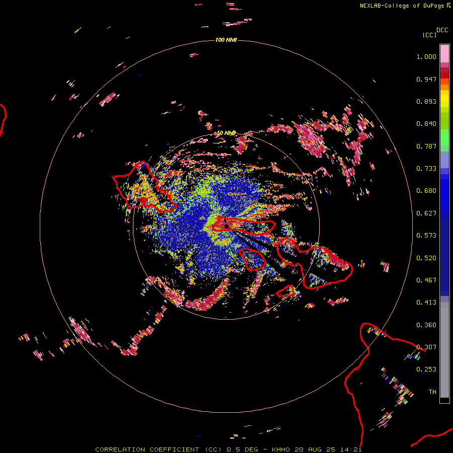Viewport: 453px width, 453px height.
Task: Click the 100 NMI range ring label
Action: (x=226, y=40)
